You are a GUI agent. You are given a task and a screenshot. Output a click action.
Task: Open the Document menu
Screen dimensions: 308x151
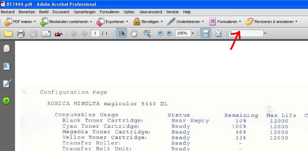pos(61,12)
